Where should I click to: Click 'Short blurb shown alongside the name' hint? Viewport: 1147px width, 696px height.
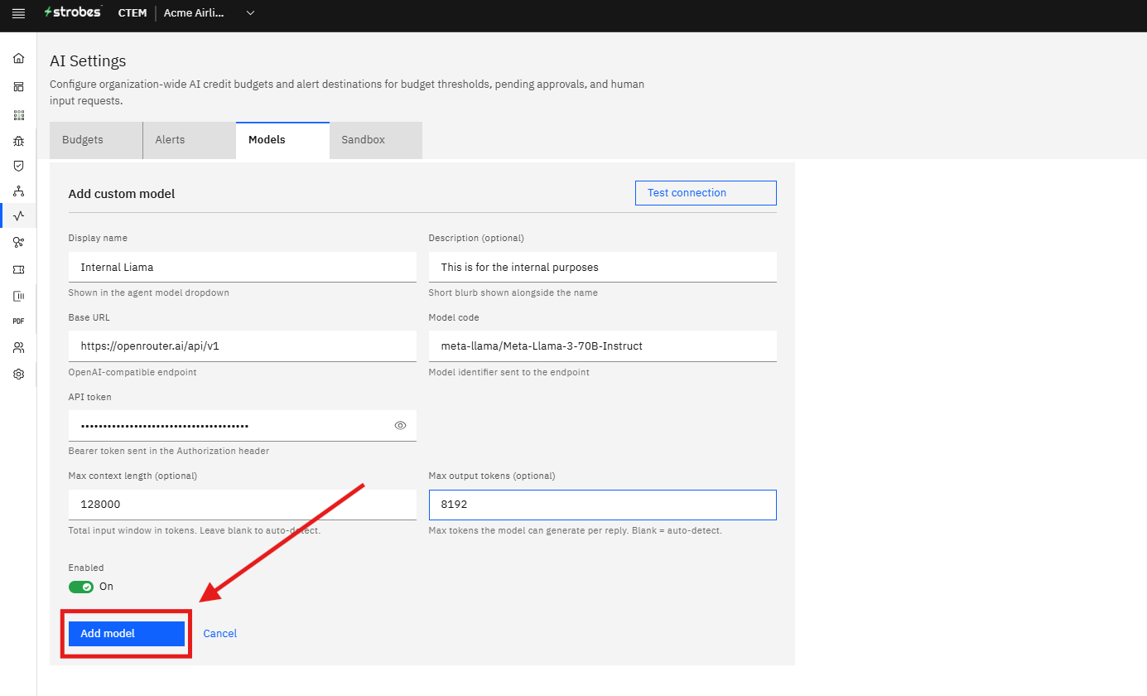pos(513,293)
